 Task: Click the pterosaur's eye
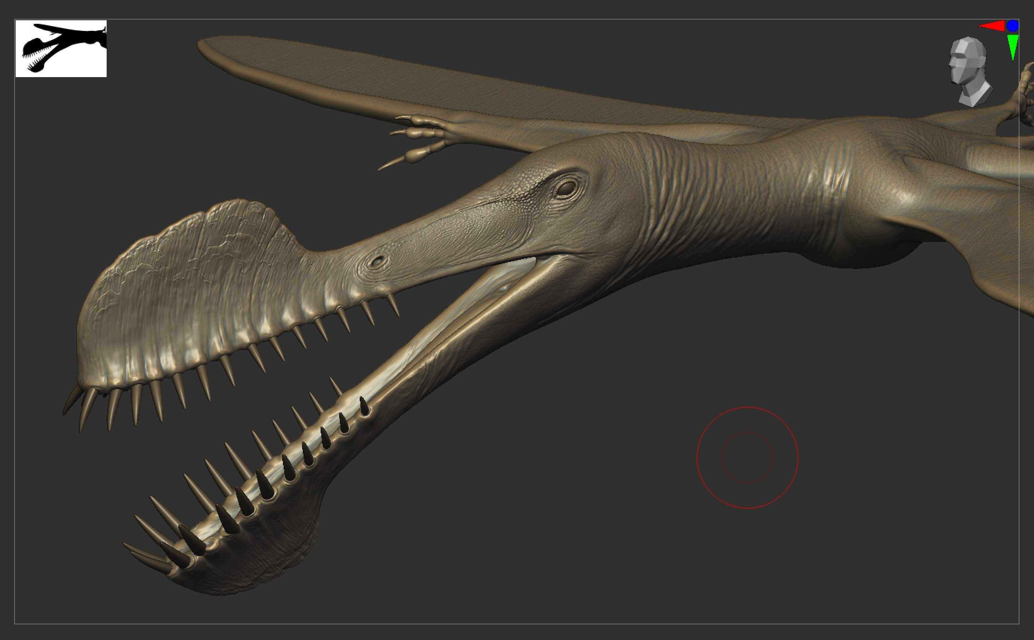click(566, 188)
